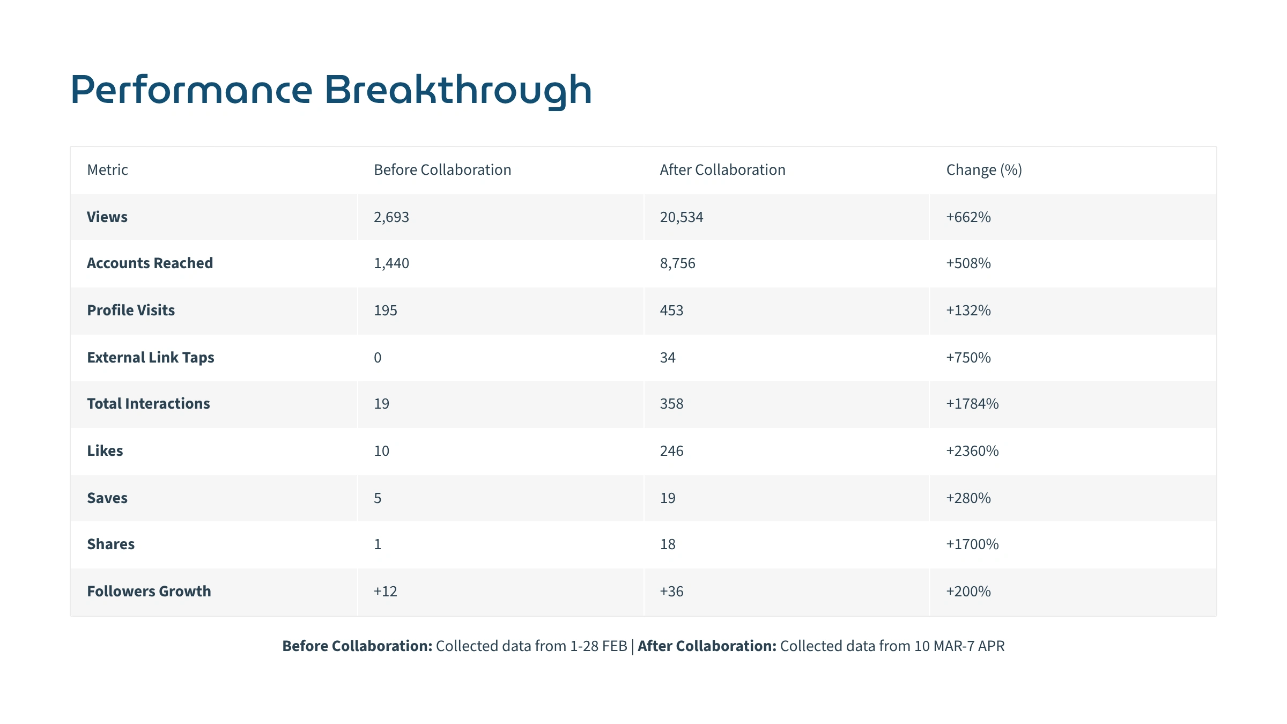Click the Saves row label

(x=107, y=498)
